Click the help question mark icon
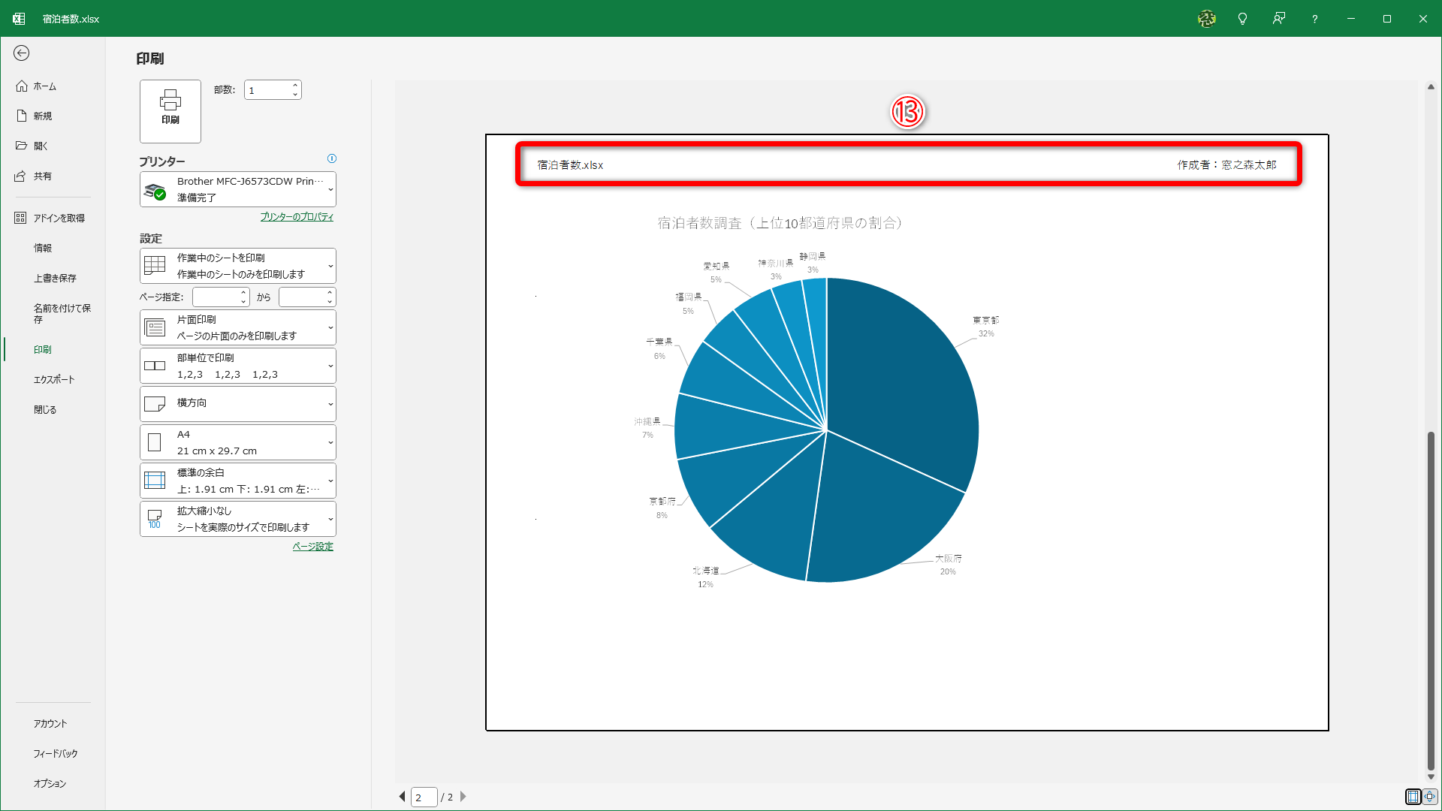Viewport: 1442px width, 811px height. point(1314,19)
